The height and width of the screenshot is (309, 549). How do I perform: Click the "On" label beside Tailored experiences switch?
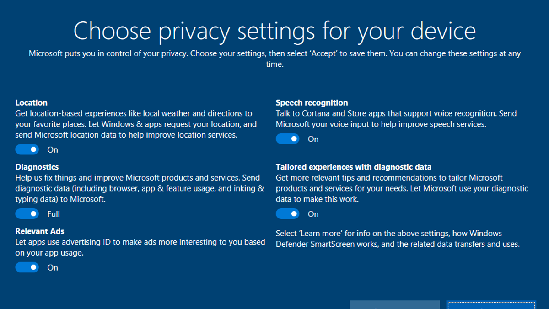click(x=313, y=214)
